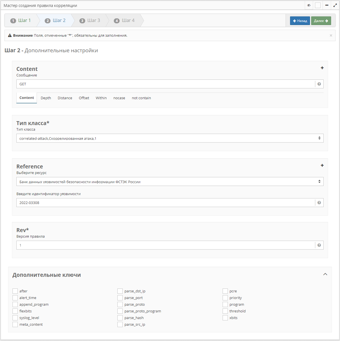Expand the Выберите ресурс dropdown
The height and width of the screenshot is (341, 340).
170,182
